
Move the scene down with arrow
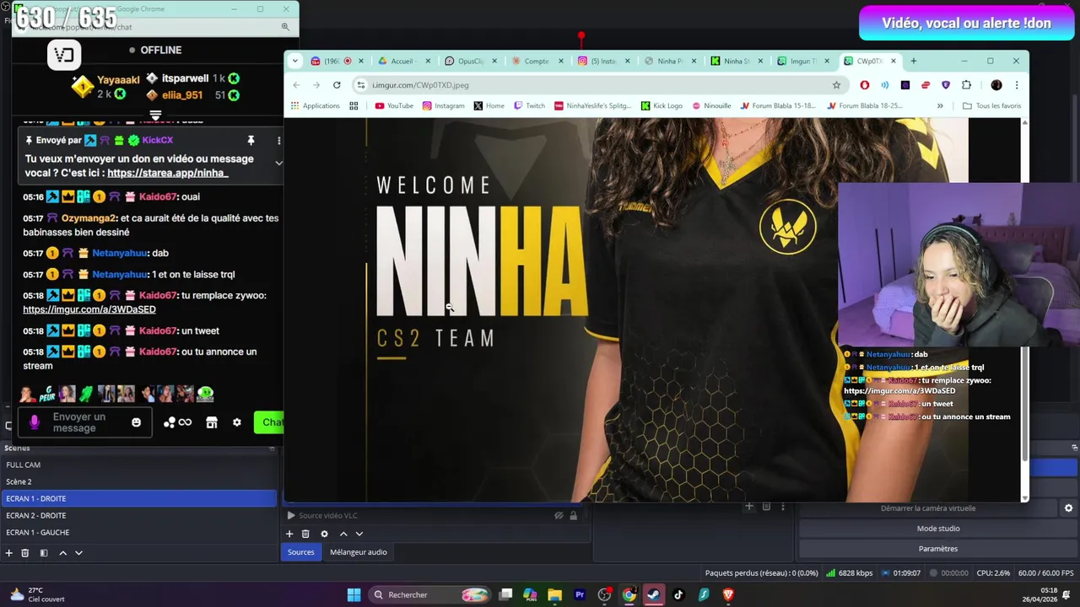point(78,553)
